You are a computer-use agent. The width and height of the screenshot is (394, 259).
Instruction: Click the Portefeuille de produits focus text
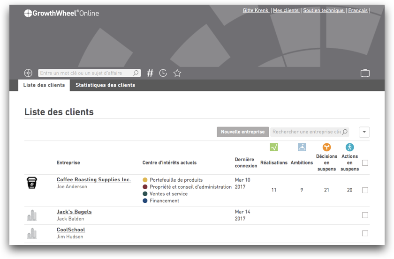[176, 180]
